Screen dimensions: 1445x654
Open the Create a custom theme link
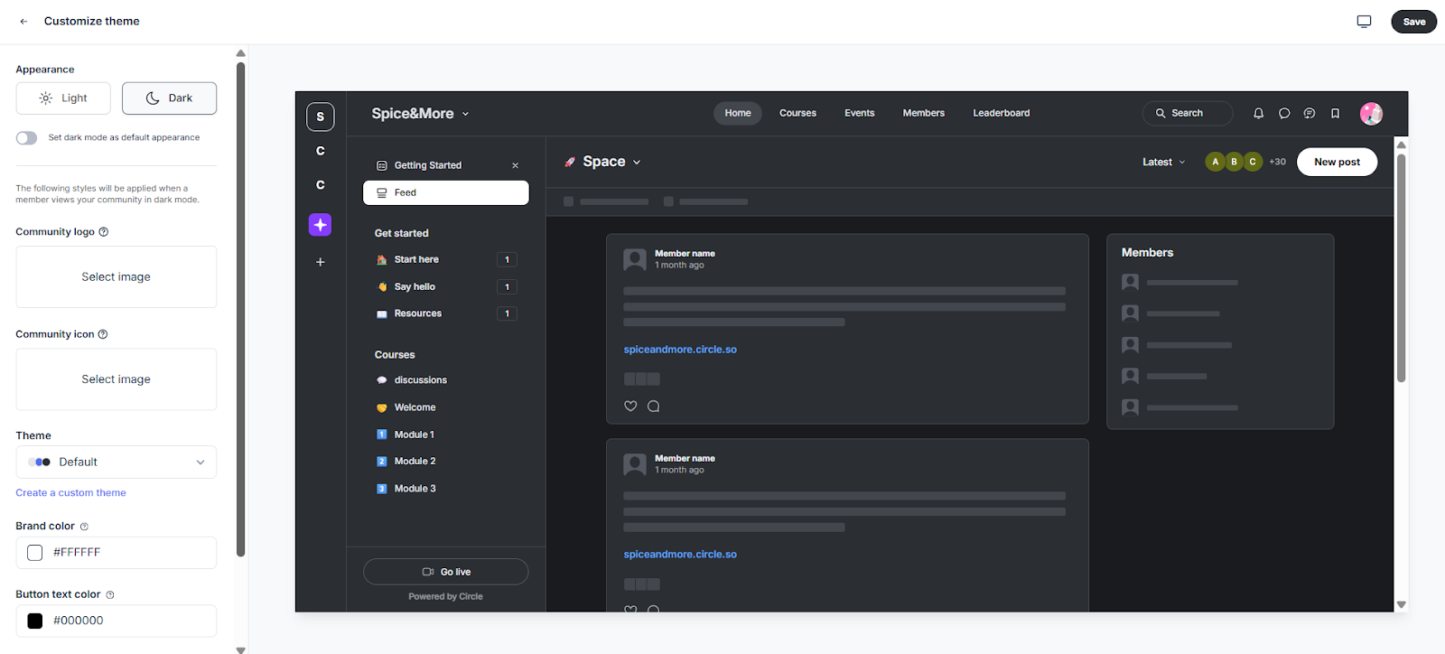pos(70,493)
